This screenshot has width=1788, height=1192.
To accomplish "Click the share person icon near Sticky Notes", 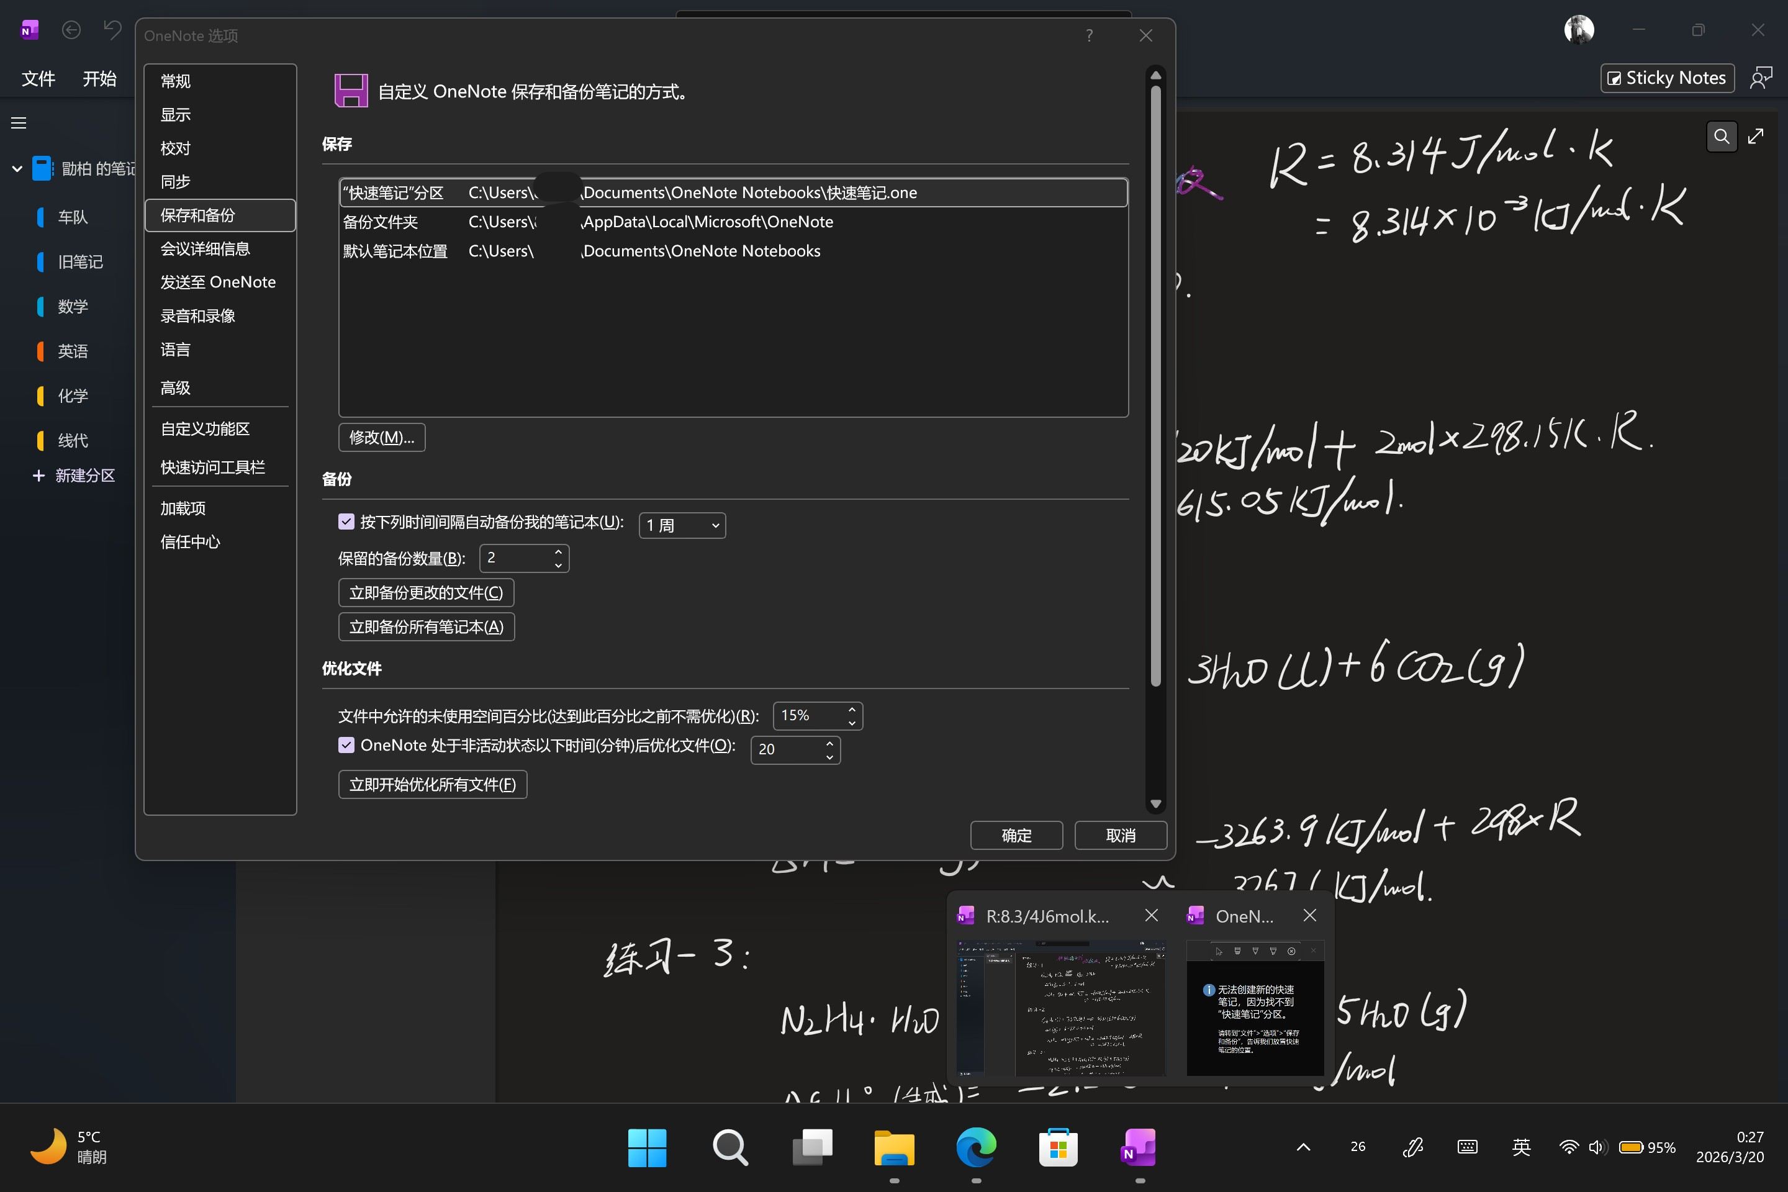I will coord(1761,78).
